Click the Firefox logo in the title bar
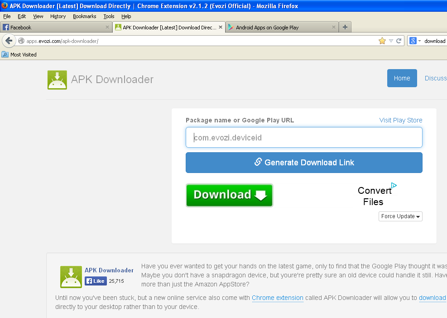Image resolution: width=447 pixels, height=318 pixels. click(5, 5)
